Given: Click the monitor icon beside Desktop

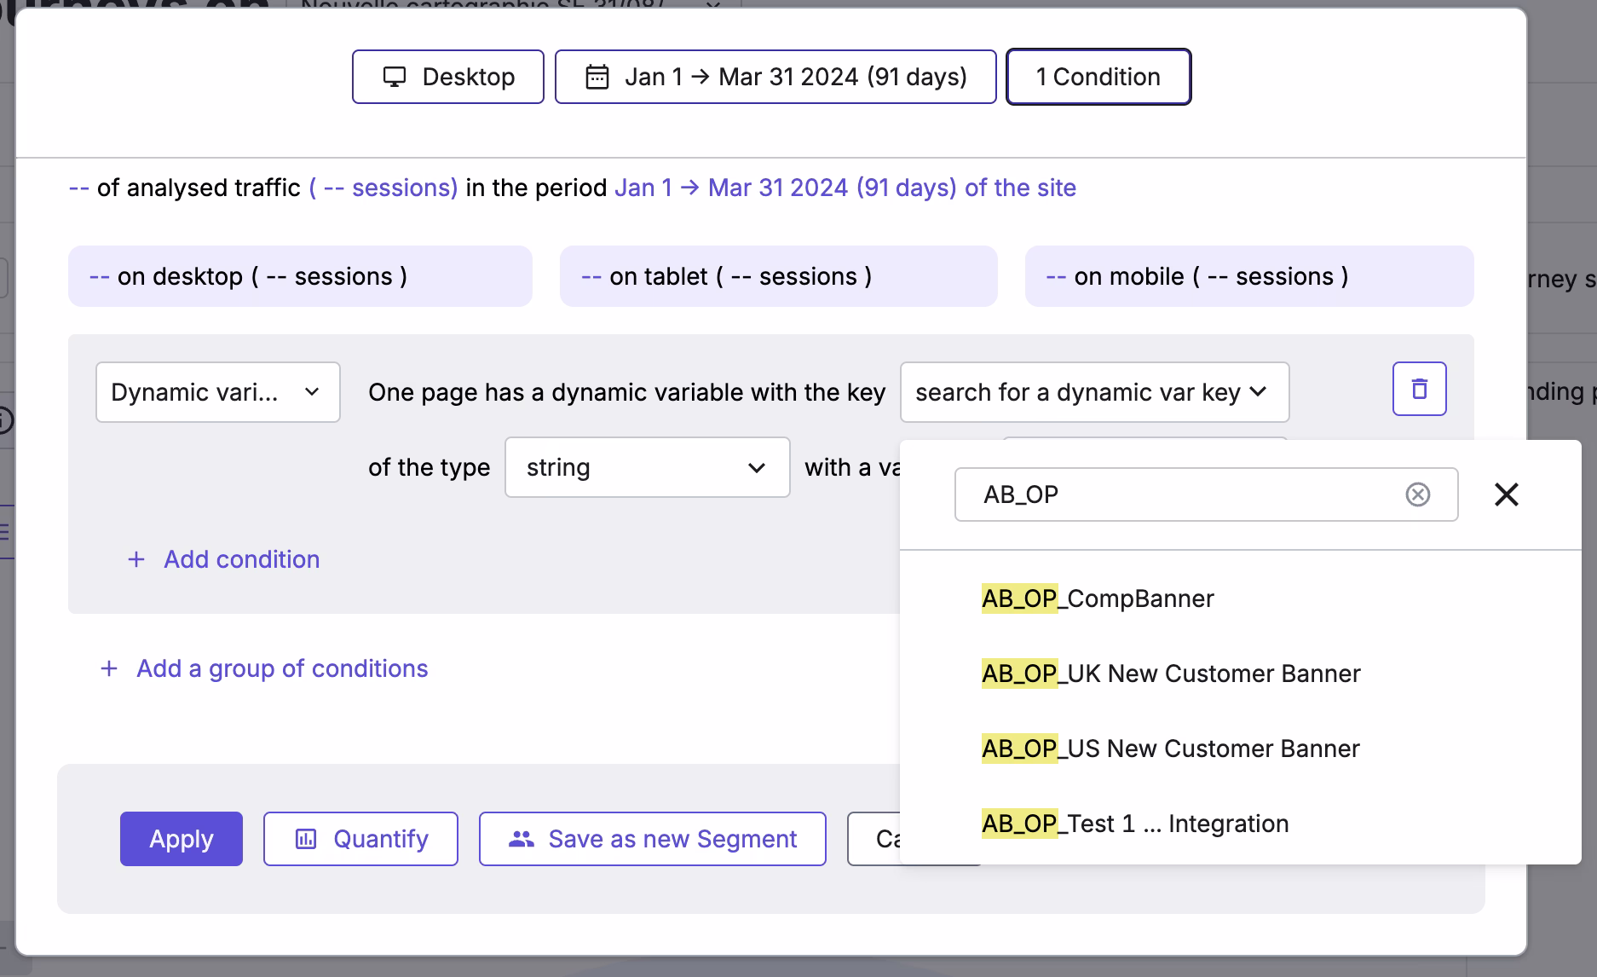Looking at the screenshot, I should [x=394, y=77].
